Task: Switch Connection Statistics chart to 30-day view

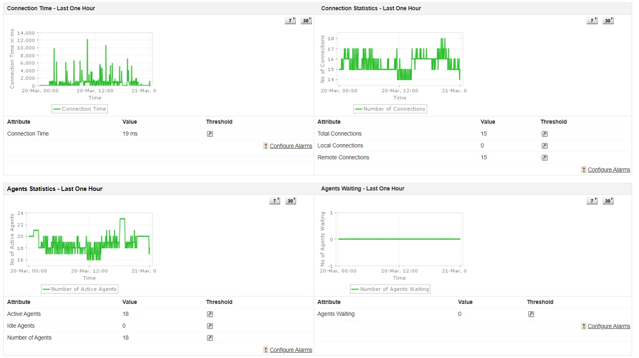Action: tap(608, 20)
